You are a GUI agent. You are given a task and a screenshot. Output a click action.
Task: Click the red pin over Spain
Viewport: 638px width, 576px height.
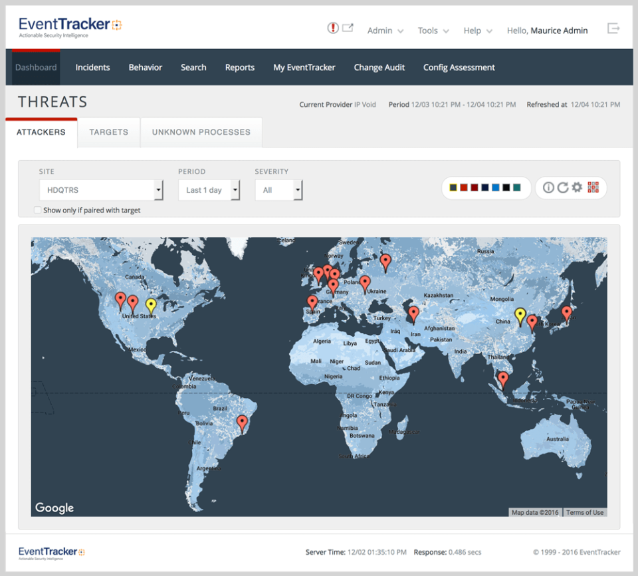click(312, 304)
